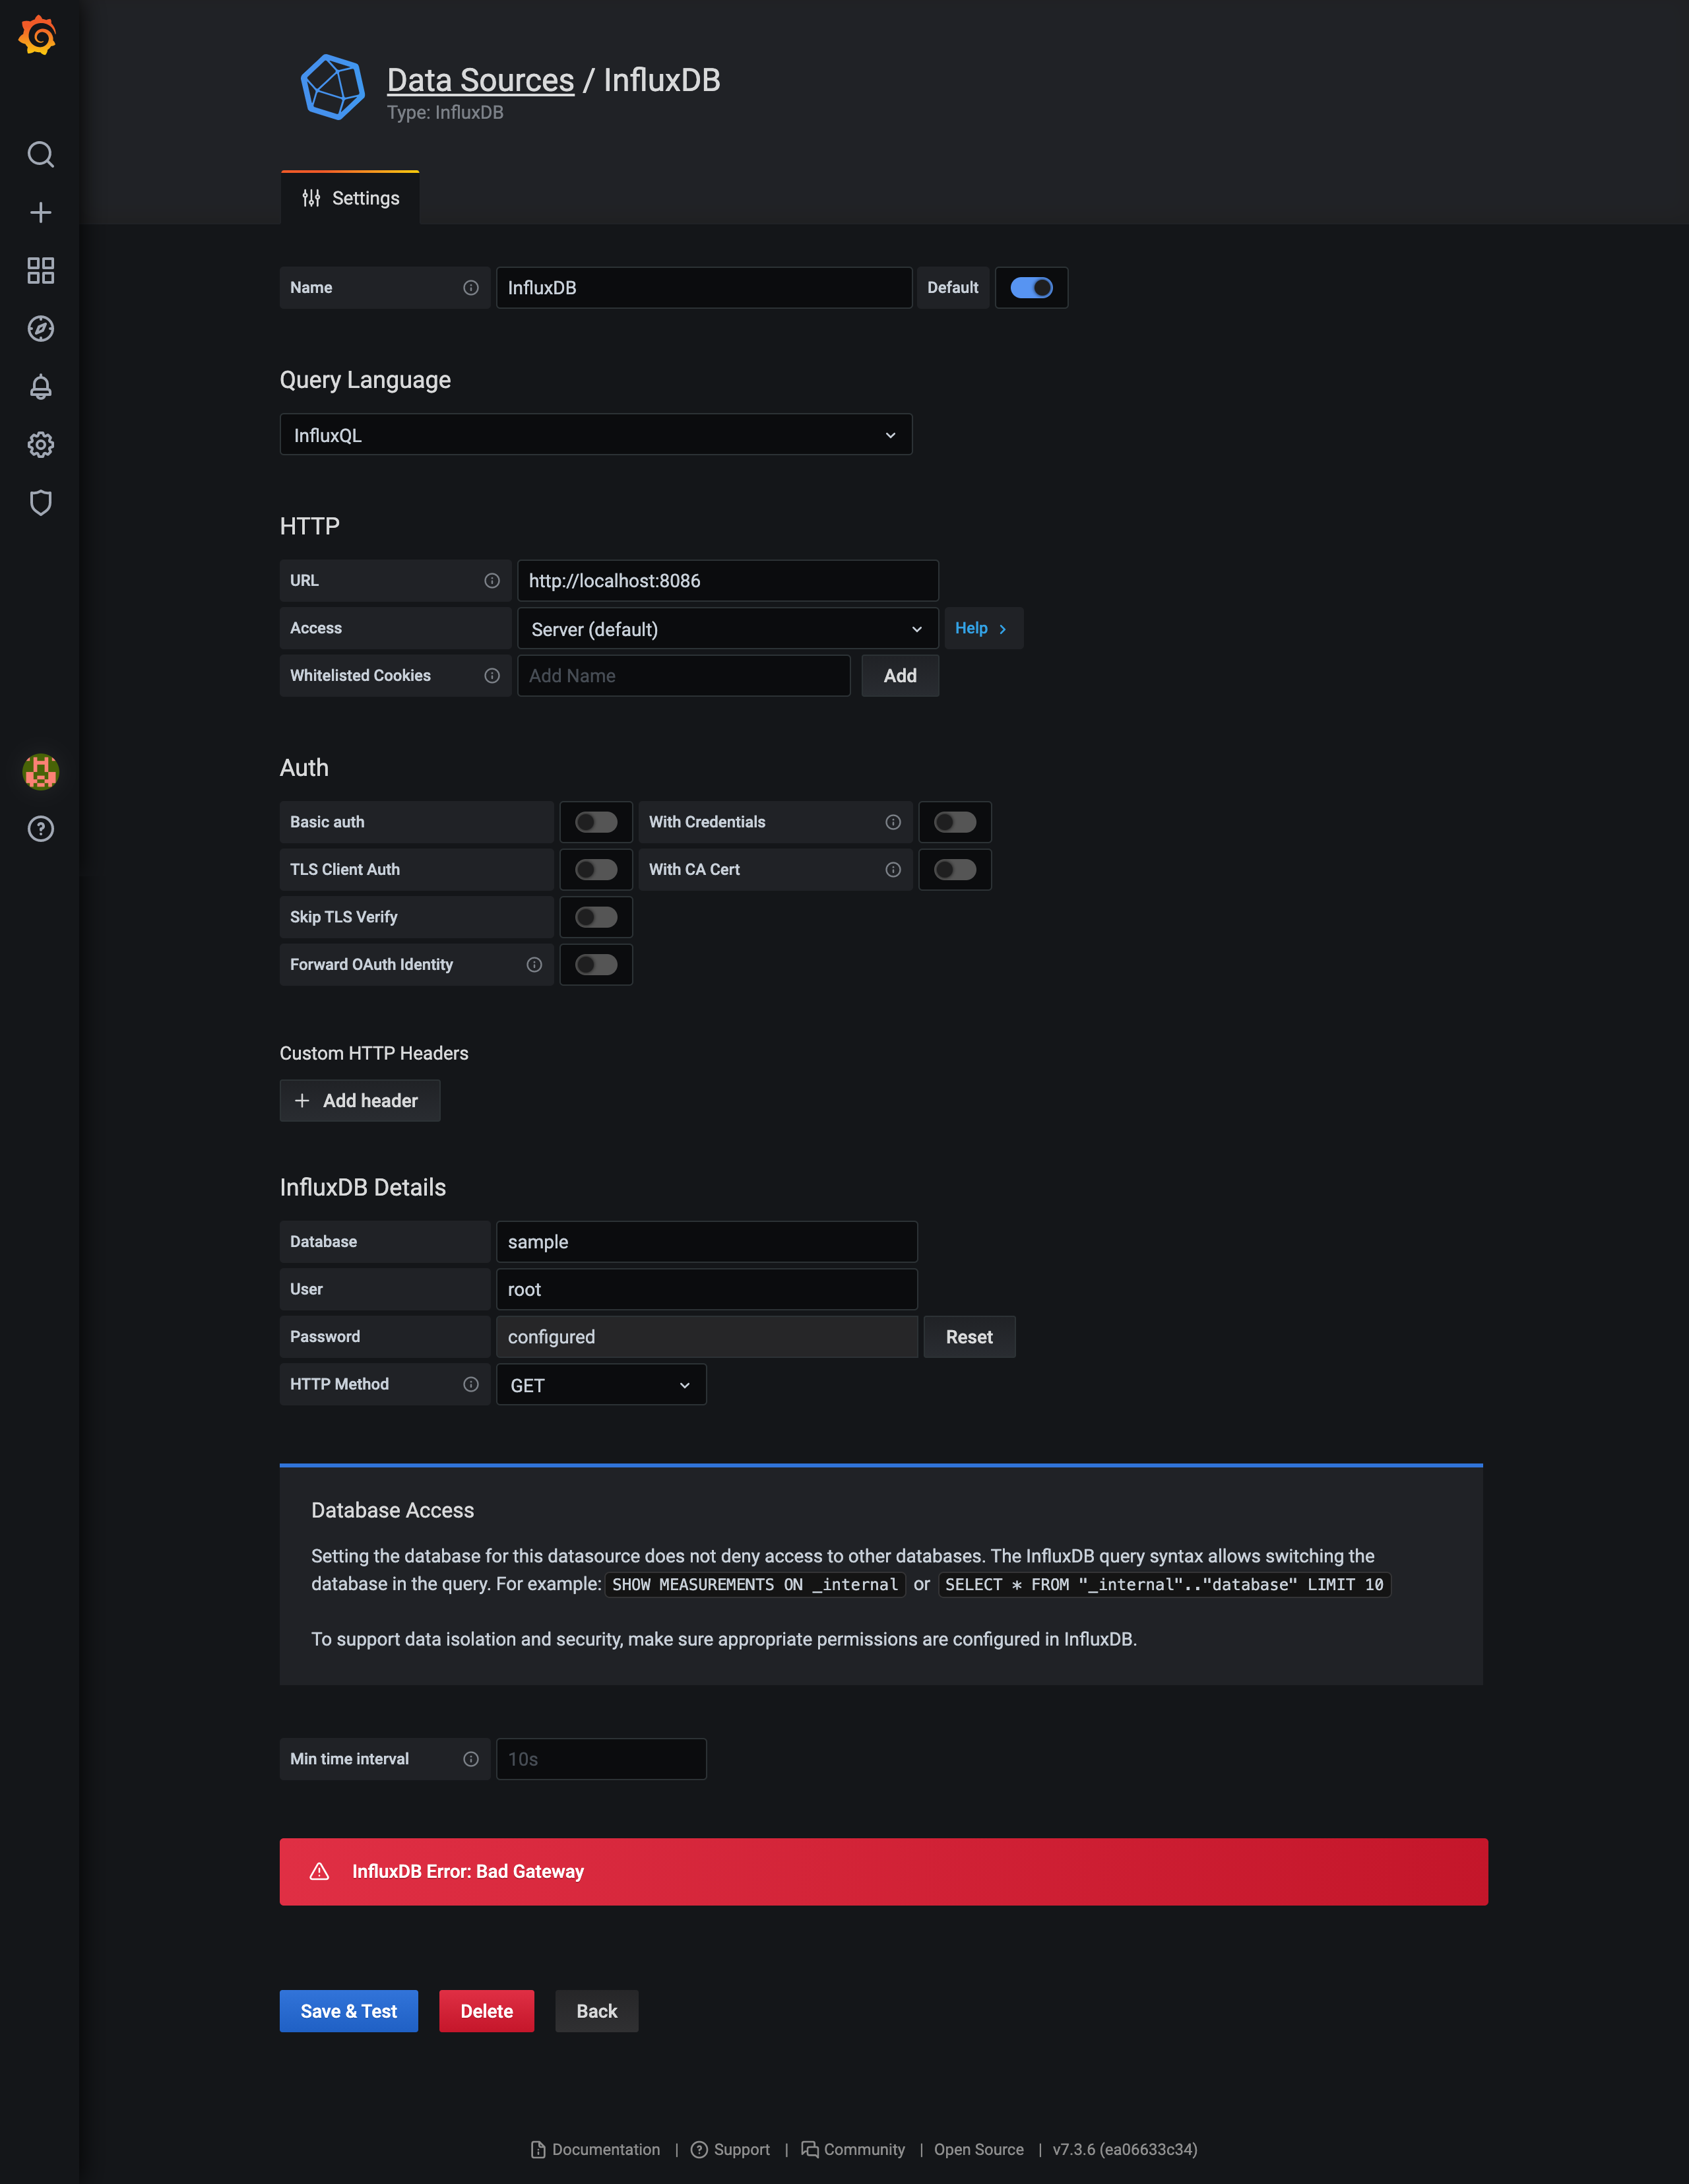Enable the Basic auth switch

596,822
